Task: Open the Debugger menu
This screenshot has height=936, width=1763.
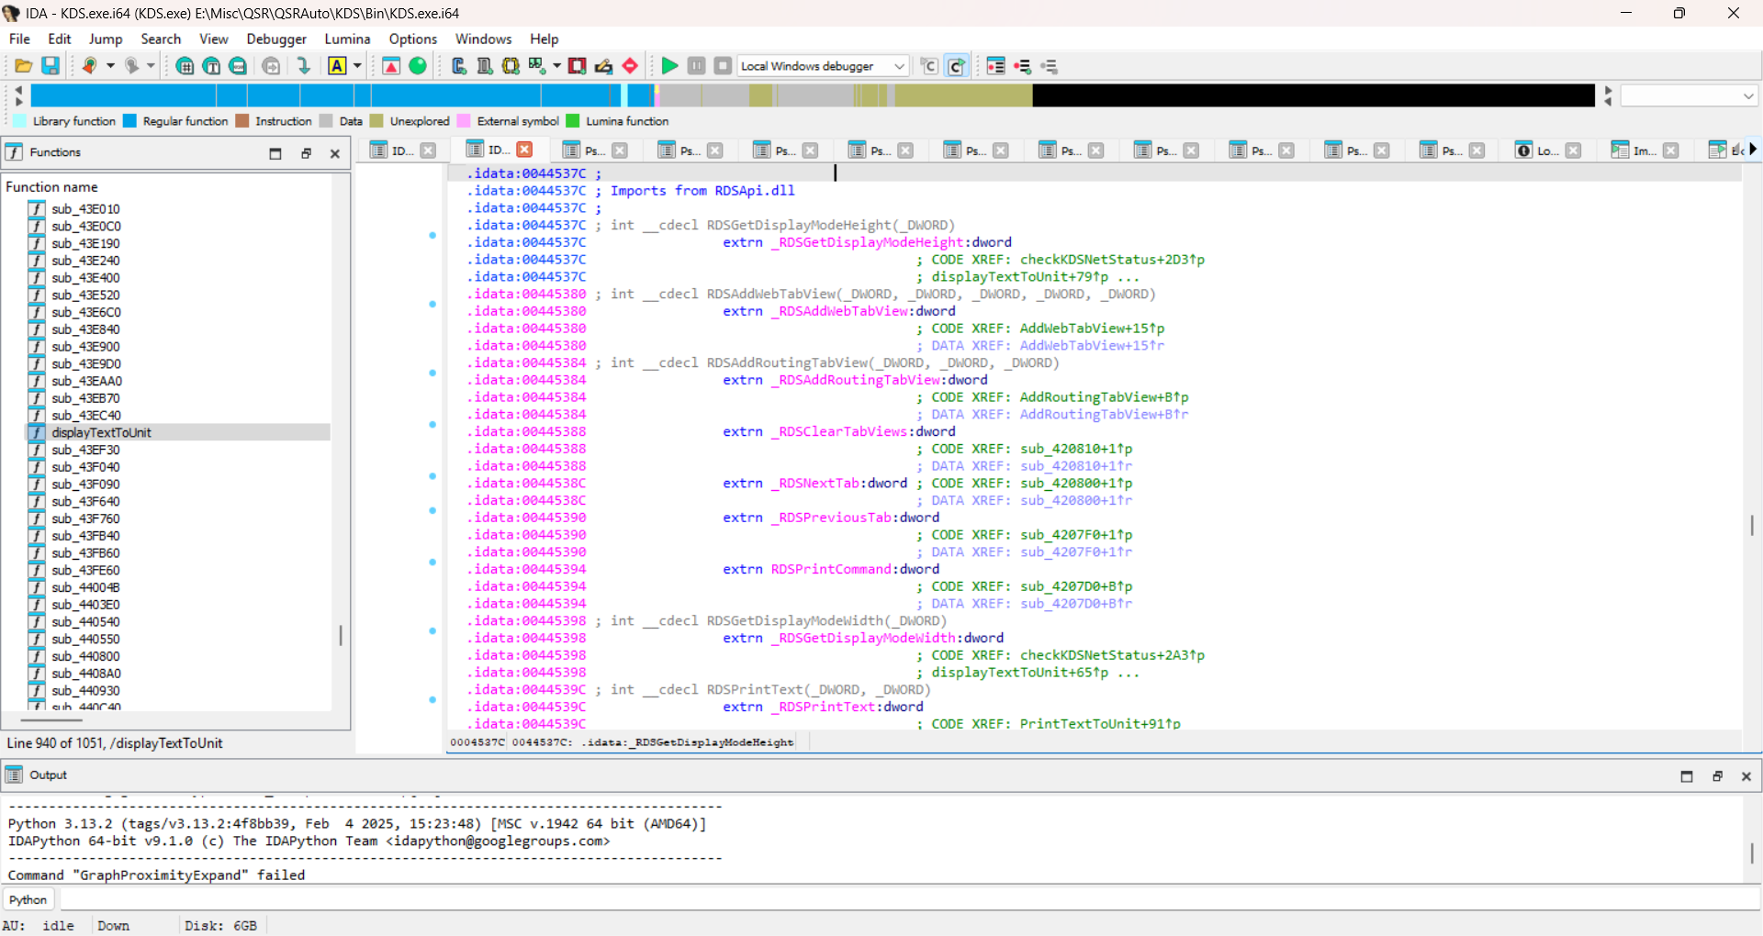Action: pyautogui.click(x=276, y=39)
